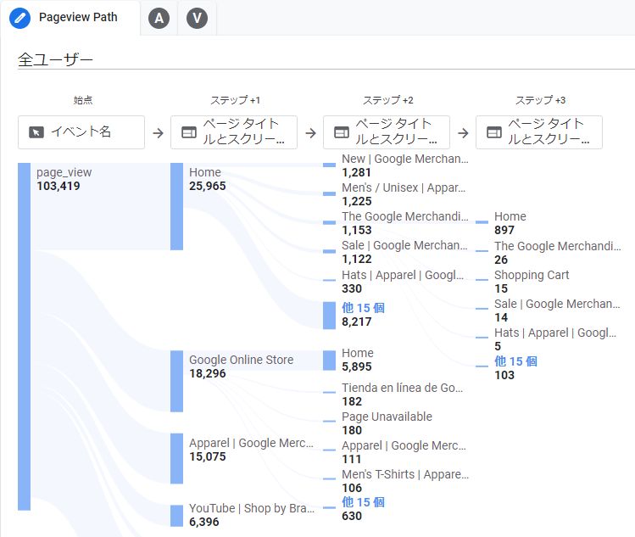Click the ステップ +3 column label

[x=540, y=100]
